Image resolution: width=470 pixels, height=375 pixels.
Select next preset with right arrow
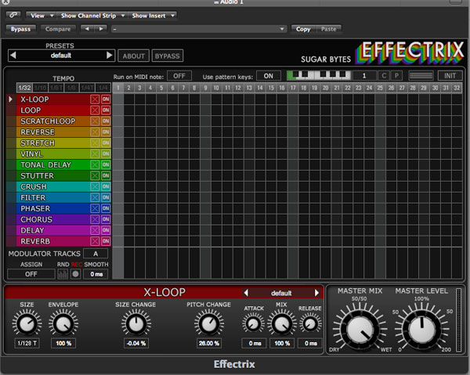pos(110,55)
